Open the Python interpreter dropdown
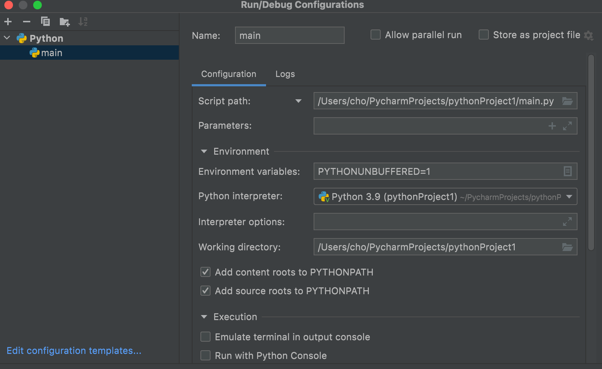The image size is (602, 369). pos(569,197)
